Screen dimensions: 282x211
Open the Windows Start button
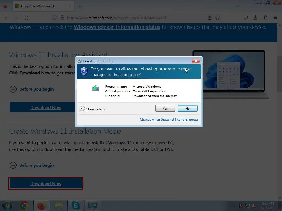pyautogui.click(x=7, y=206)
